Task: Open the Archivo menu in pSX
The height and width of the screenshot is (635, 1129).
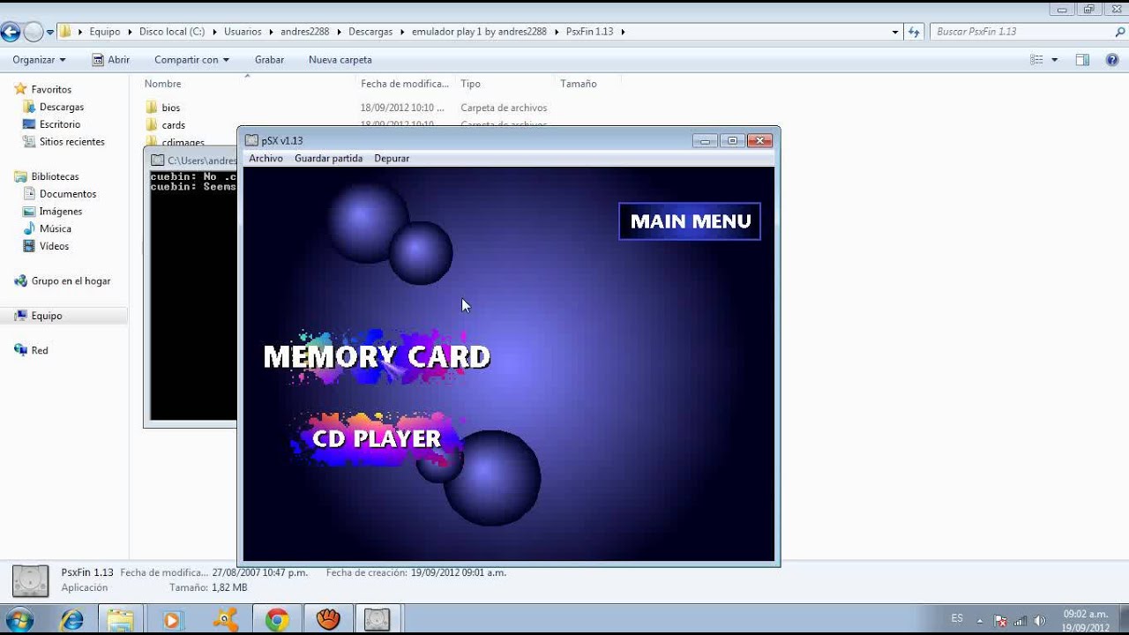Action: (x=265, y=159)
